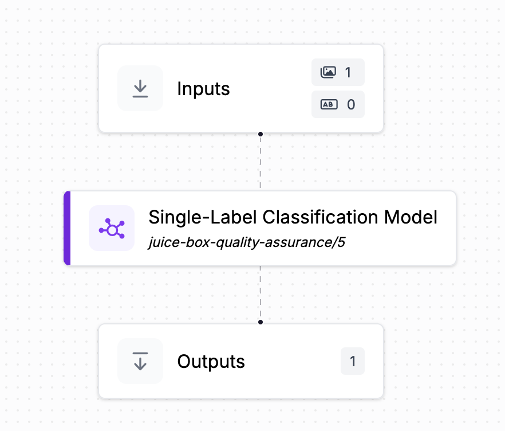
Task: Select the Outputs block
Action: (241, 361)
